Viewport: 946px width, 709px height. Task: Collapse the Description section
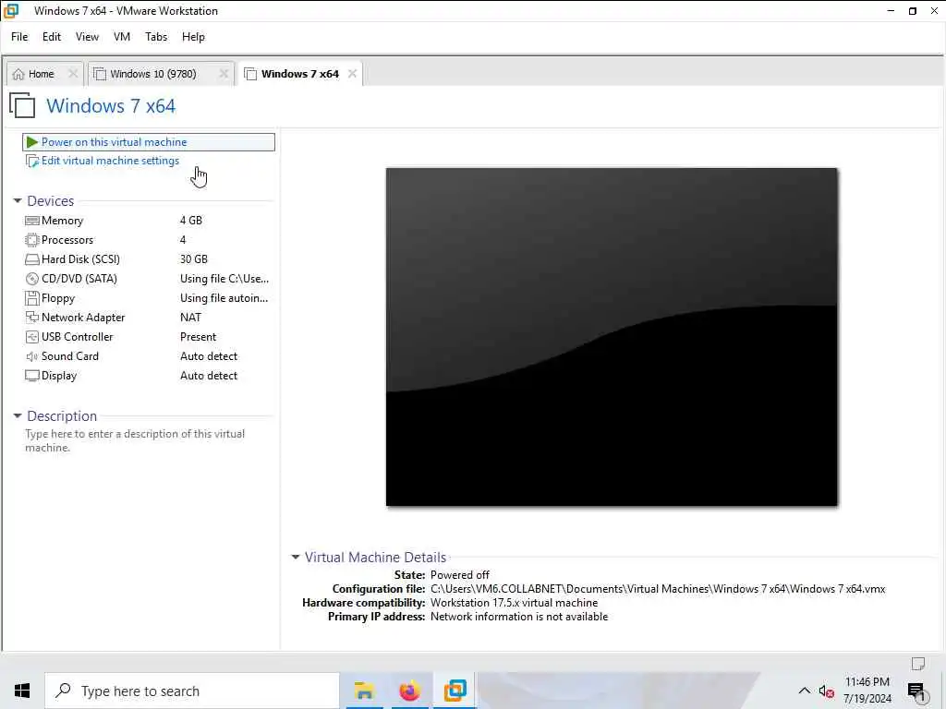pyautogui.click(x=18, y=416)
